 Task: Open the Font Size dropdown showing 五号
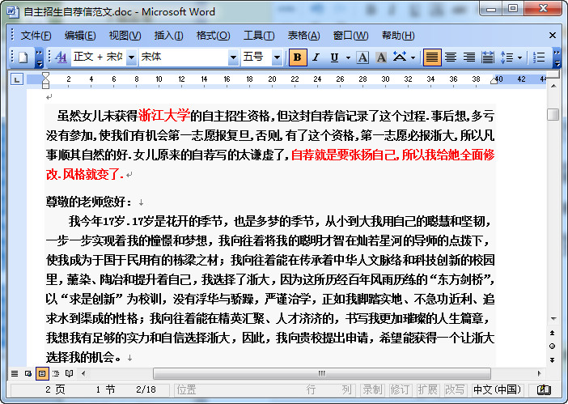277,57
